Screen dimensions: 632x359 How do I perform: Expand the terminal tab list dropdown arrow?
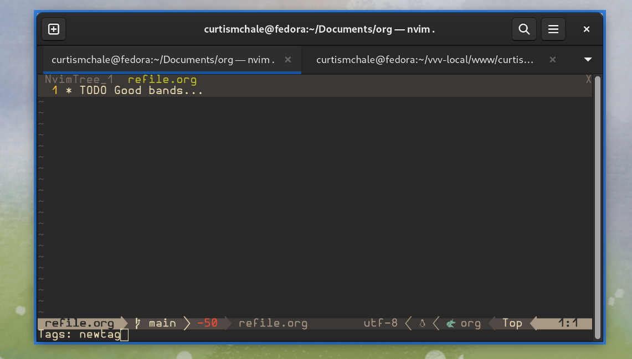[588, 60]
